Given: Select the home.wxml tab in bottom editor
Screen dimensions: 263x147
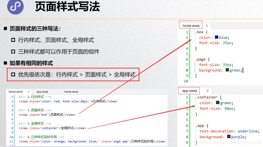Looking at the screenshot, I should click(16, 92).
